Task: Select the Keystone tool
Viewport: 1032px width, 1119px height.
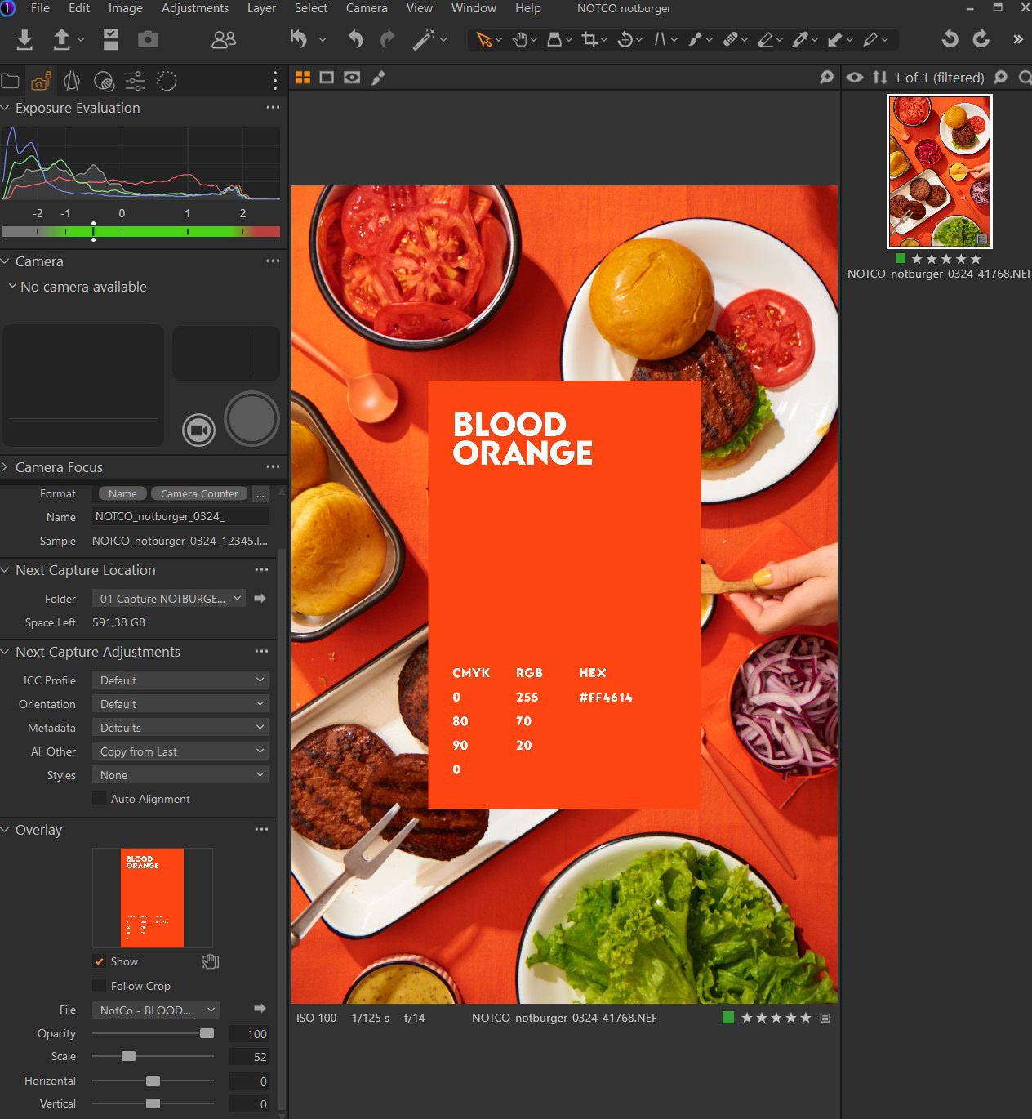Action: 660,39
